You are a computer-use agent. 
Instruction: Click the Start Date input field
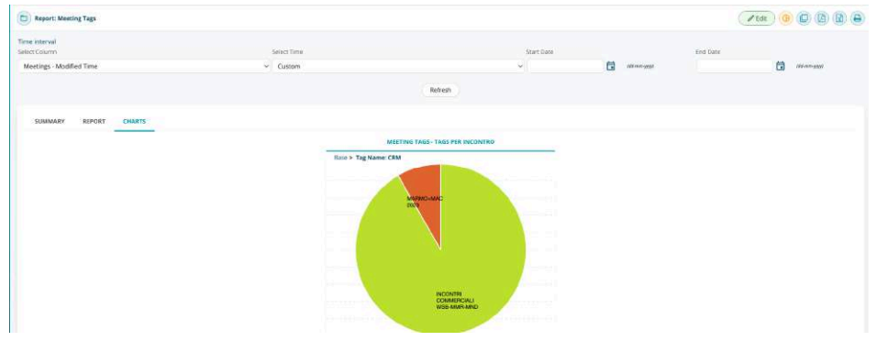point(565,66)
